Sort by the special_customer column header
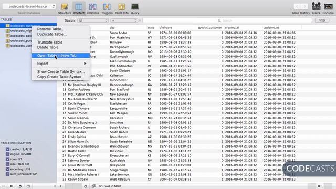The image size is (336, 189). pyautogui.click(x=210, y=28)
